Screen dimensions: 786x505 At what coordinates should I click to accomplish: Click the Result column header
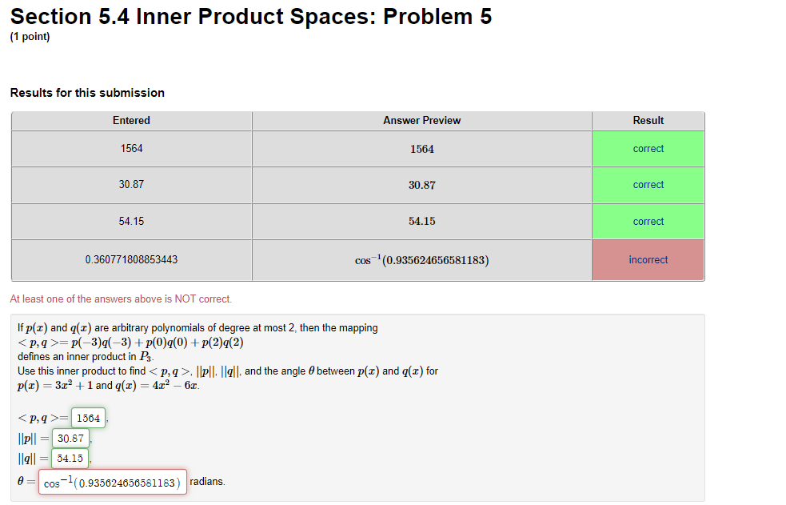[x=648, y=120]
